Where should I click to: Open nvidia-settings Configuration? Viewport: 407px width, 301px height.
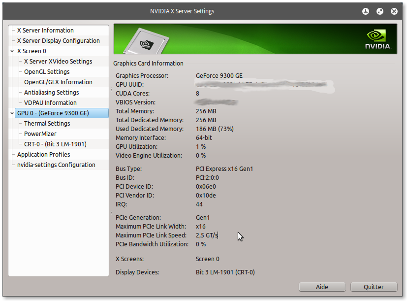pos(56,165)
